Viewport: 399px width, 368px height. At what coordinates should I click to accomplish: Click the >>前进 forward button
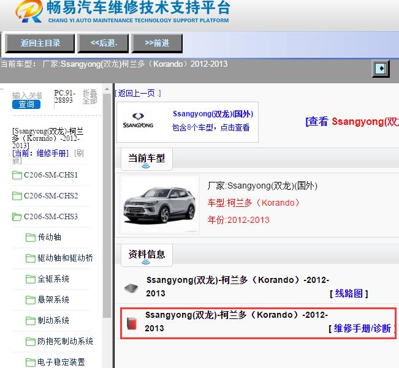tap(157, 43)
